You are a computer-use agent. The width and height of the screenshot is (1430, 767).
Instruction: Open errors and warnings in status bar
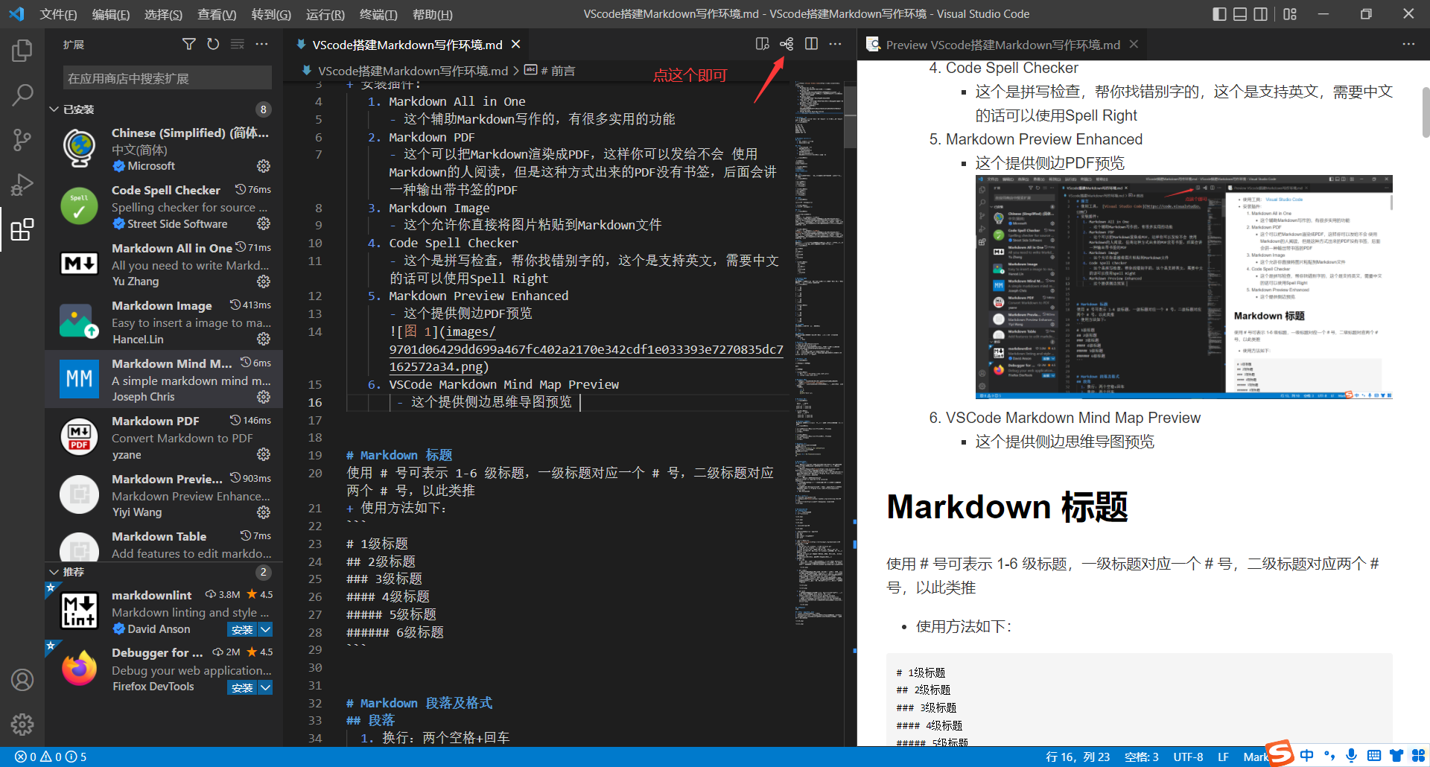click(51, 757)
